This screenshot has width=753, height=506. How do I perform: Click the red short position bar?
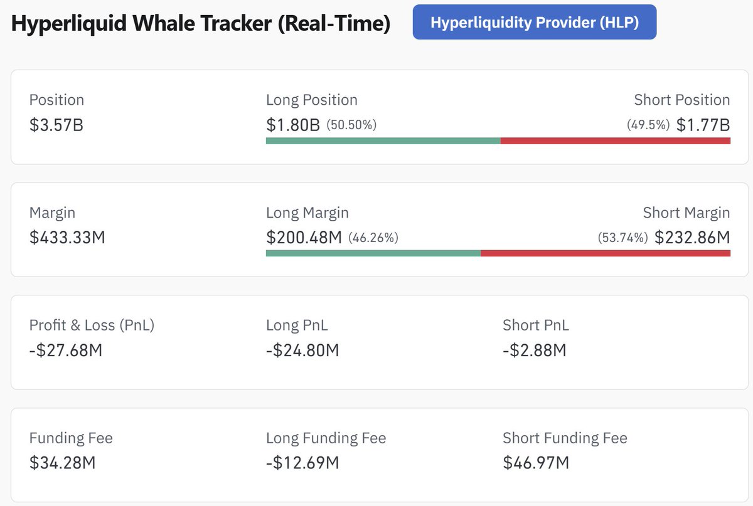[615, 140]
